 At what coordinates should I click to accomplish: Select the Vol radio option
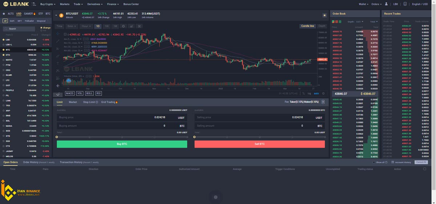coord(44,30)
